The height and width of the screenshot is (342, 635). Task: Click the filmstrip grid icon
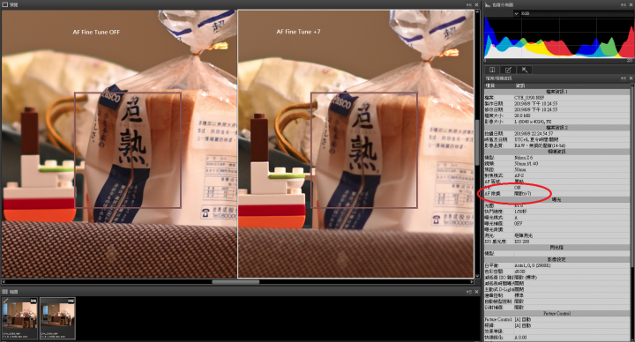pos(5,292)
